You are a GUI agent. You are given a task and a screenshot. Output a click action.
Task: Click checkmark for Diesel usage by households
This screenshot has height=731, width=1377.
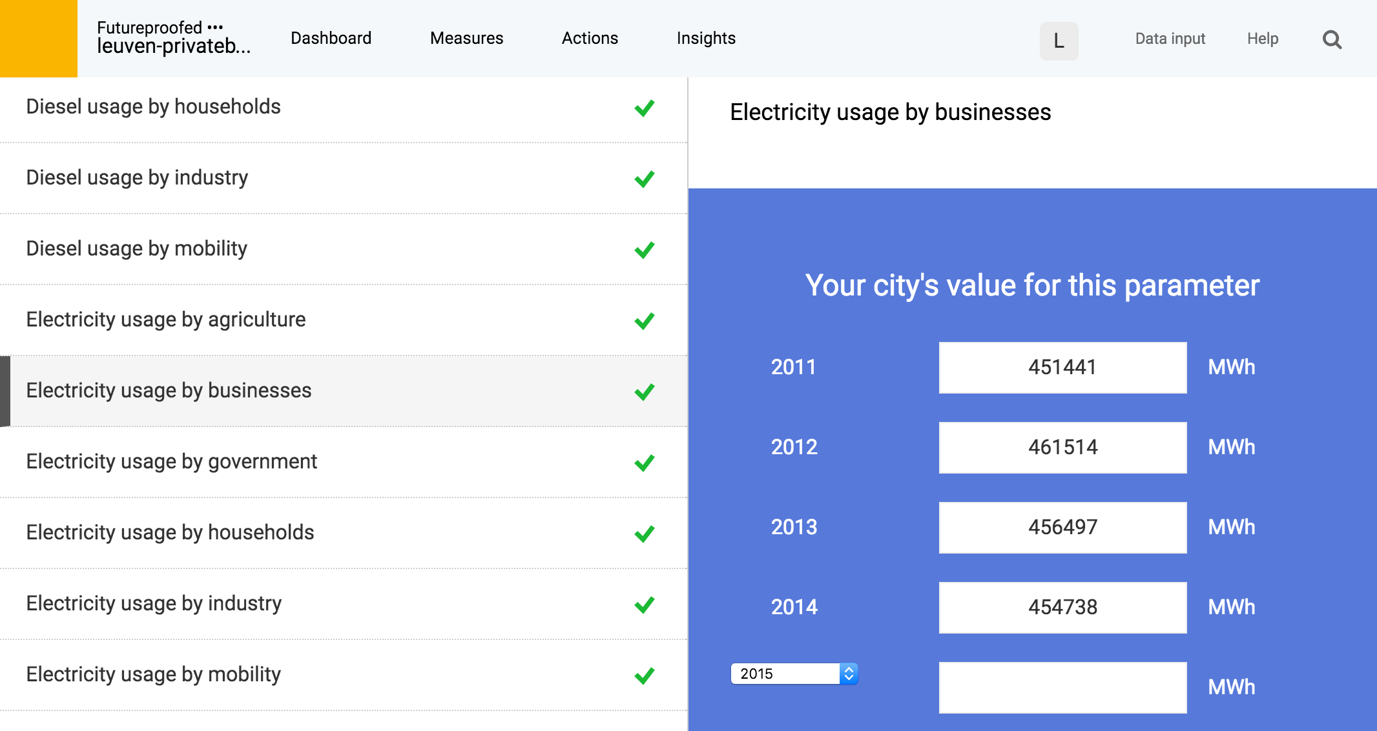click(x=644, y=108)
